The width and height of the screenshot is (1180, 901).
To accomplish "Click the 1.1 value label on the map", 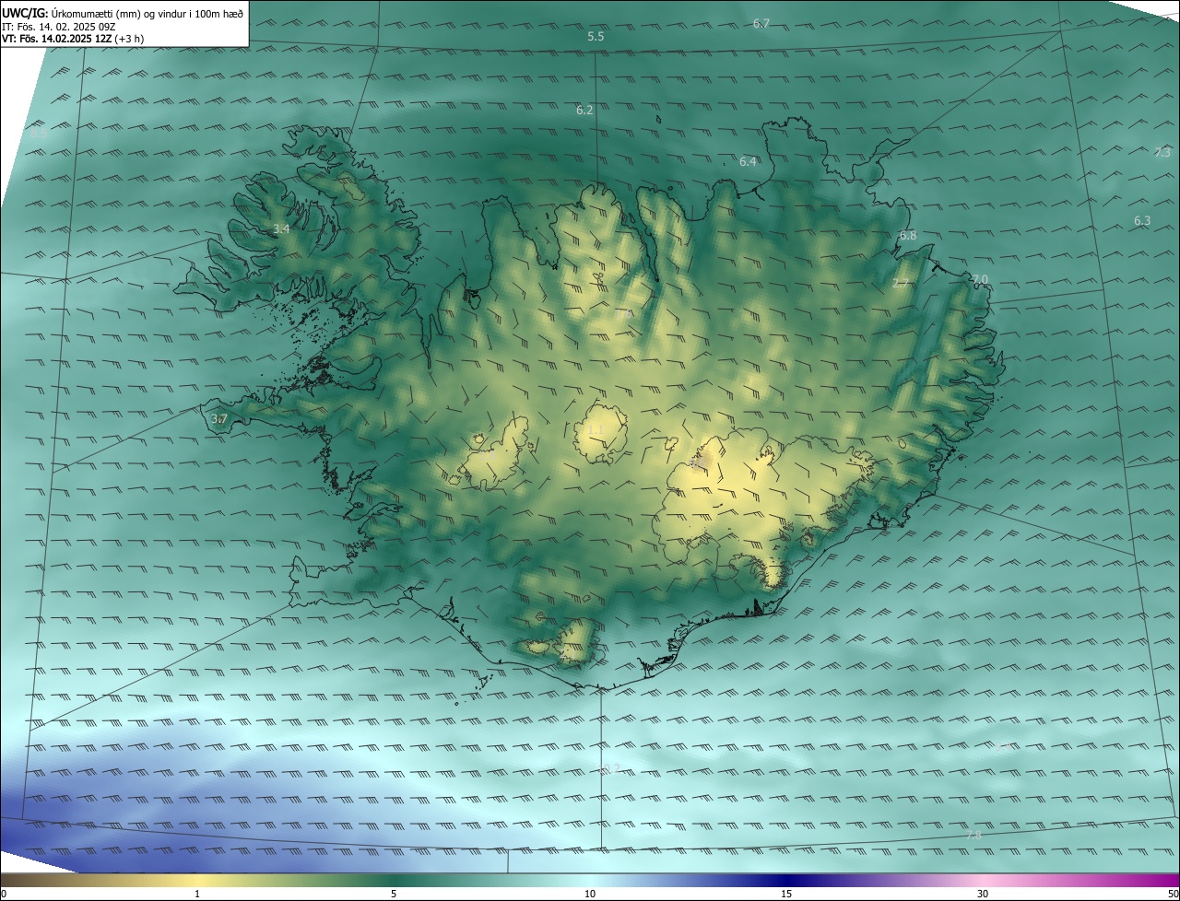I will (x=595, y=431).
